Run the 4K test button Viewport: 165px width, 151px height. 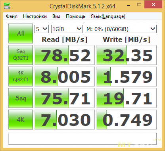click(x=21, y=120)
